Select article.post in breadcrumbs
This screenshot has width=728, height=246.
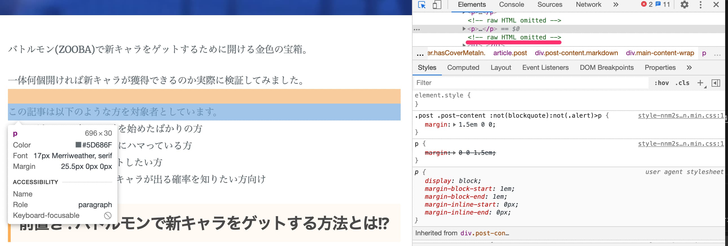click(510, 53)
